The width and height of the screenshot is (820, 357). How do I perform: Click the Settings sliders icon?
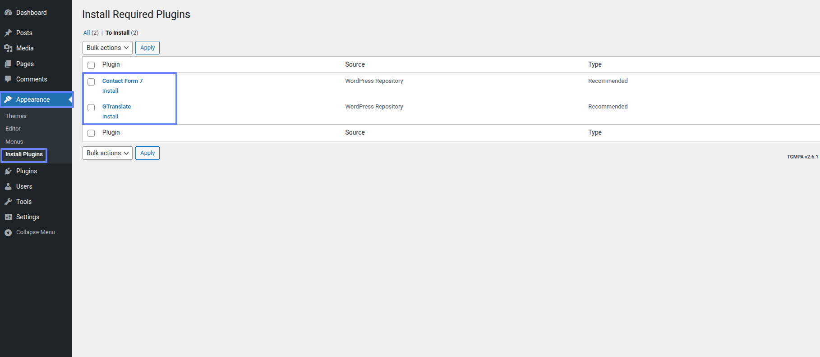[x=8, y=217]
